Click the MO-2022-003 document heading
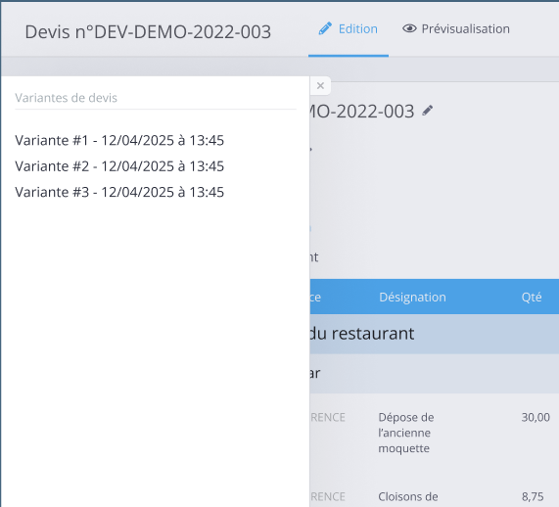 (361, 112)
